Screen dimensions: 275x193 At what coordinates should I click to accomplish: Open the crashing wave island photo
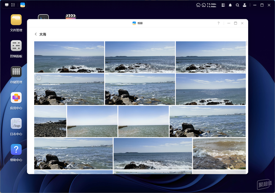[x=153, y=154]
